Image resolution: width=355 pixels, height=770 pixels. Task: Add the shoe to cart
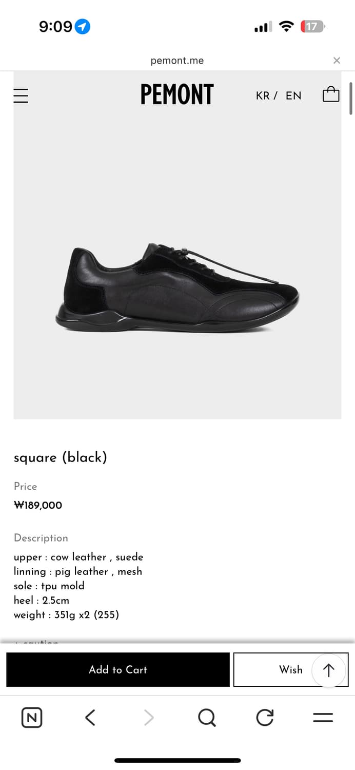tap(118, 669)
